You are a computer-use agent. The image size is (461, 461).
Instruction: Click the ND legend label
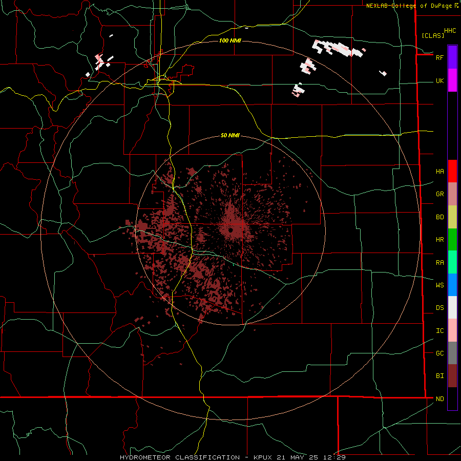tap(439, 399)
